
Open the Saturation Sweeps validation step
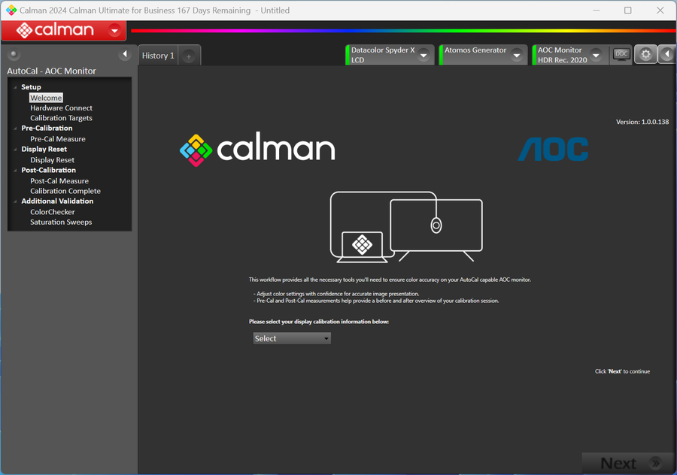coord(62,222)
